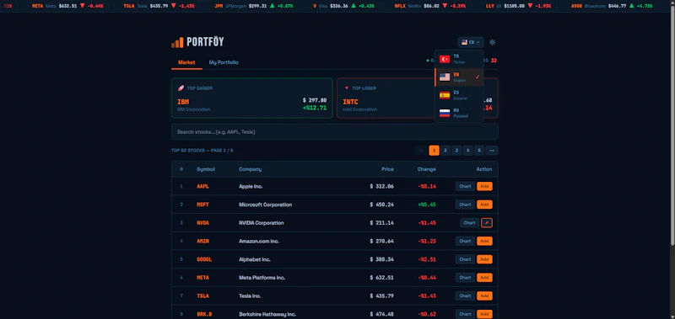Image resolution: width=675 pixels, height=319 pixels.
Task: Go to previous page arrow
Action: point(421,151)
